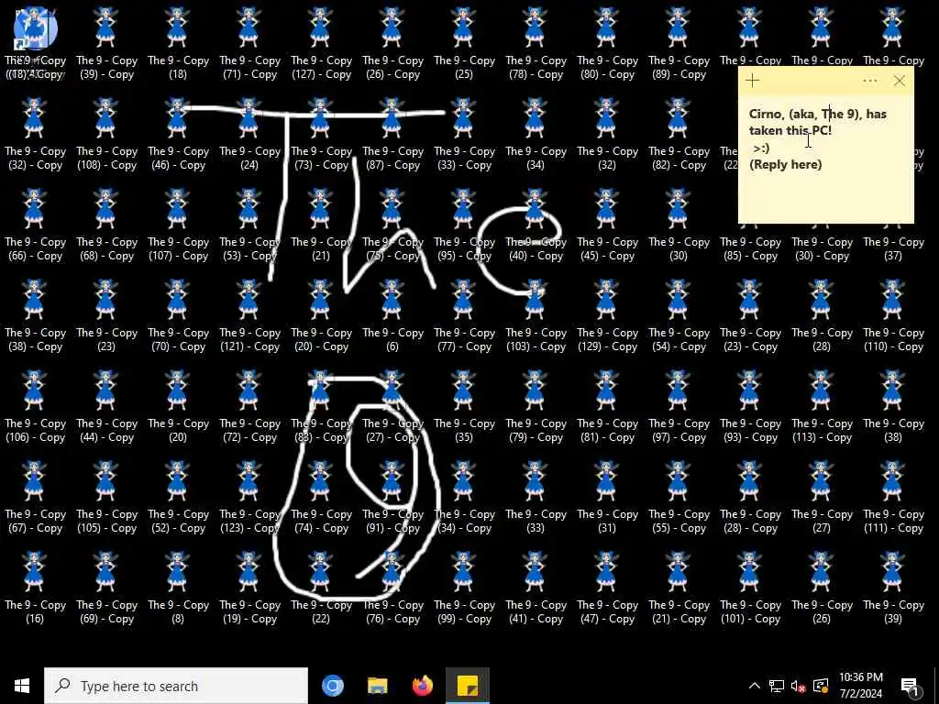The height and width of the screenshot is (704, 939).
Task: Select the 'The 9 - Copy (54) - Copy' icon
Action: click(x=679, y=316)
